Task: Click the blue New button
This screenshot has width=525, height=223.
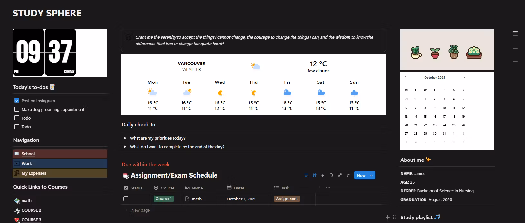Action: click(361, 175)
